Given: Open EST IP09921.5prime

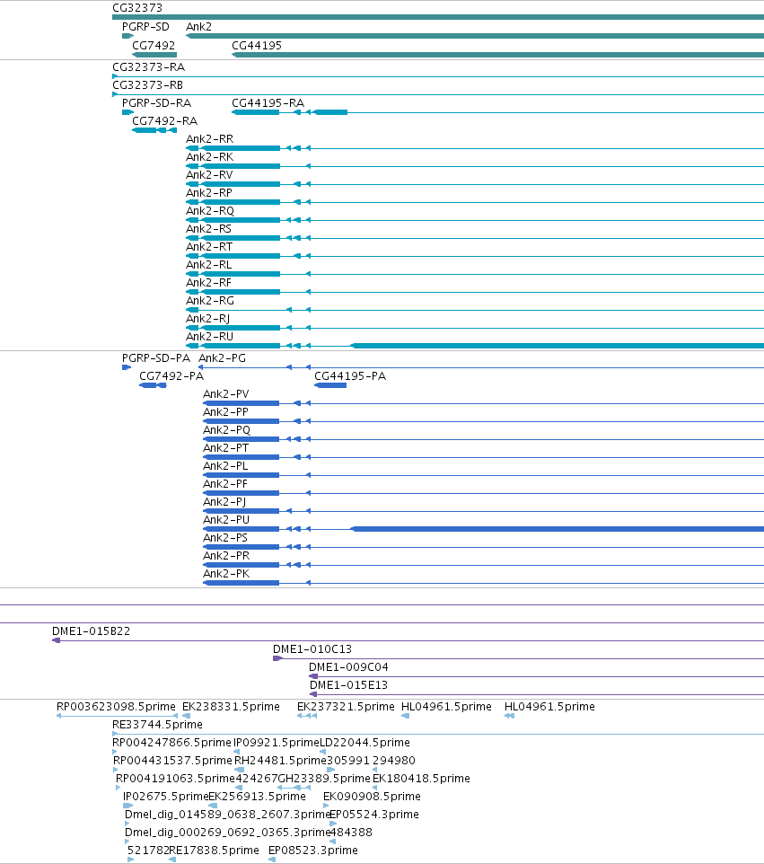Looking at the screenshot, I should click(x=277, y=743).
